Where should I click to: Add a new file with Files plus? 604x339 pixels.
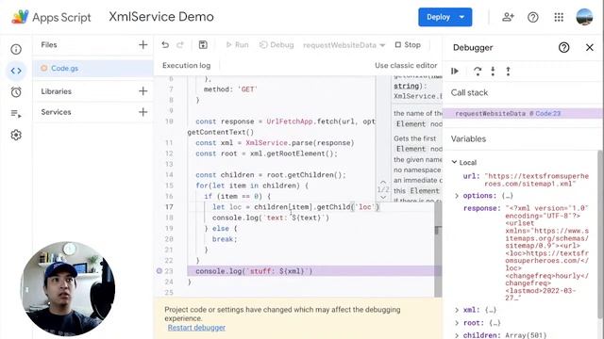(x=143, y=45)
